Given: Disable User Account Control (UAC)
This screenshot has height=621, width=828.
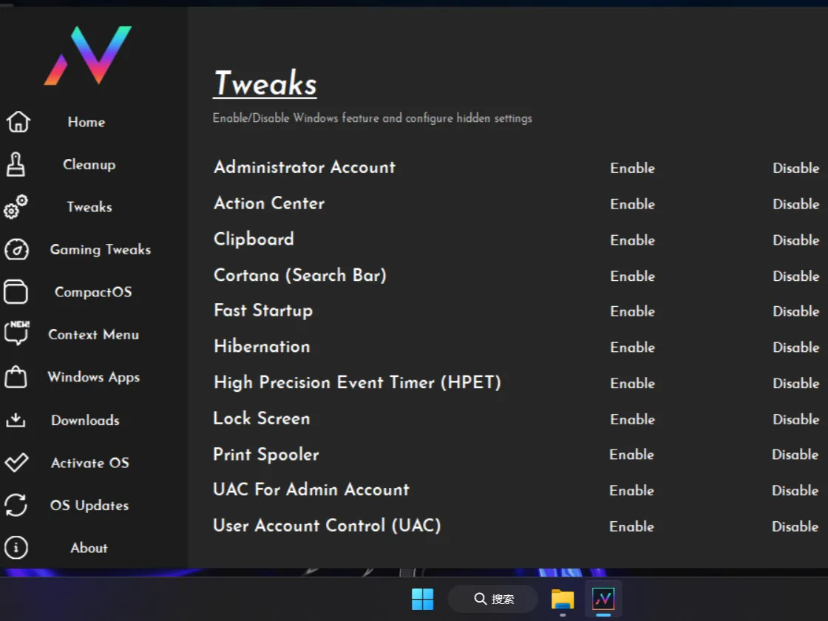Looking at the screenshot, I should coord(795,526).
